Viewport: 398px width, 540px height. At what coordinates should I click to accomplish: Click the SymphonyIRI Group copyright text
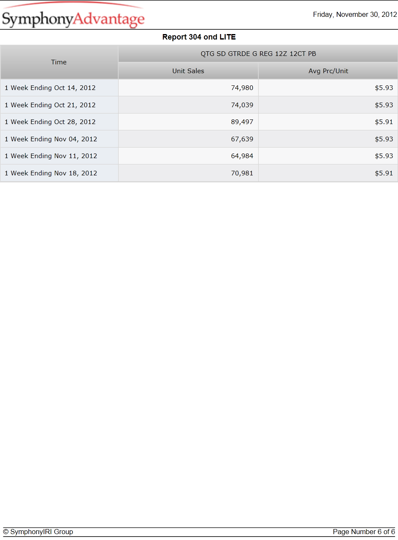[38, 532]
